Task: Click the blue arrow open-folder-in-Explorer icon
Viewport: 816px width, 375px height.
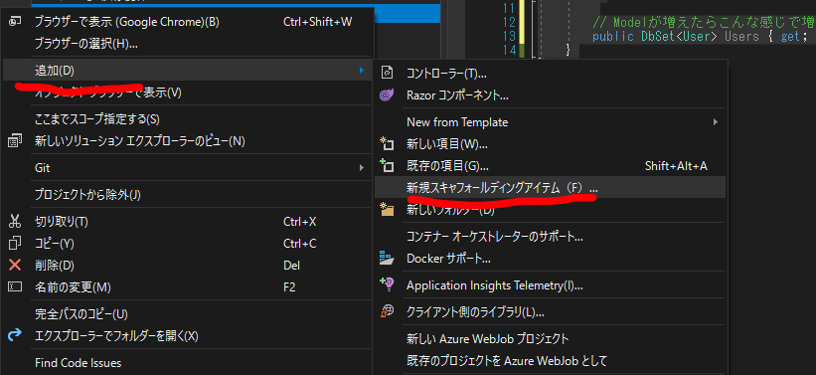Action: [15, 335]
